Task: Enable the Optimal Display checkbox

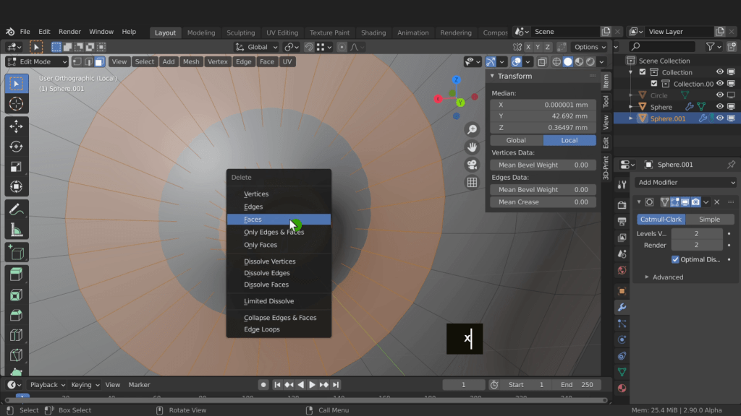Action: pyautogui.click(x=675, y=259)
